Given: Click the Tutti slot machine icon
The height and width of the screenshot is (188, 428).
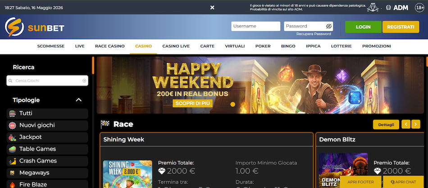Looking at the screenshot, I should [13, 113].
